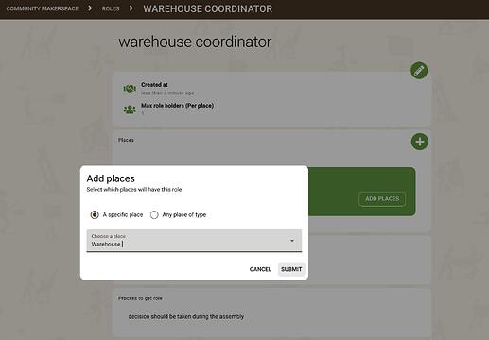Click the handshake icon beside Created at
Viewport: 489px width, 340px height.
coord(130,89)
